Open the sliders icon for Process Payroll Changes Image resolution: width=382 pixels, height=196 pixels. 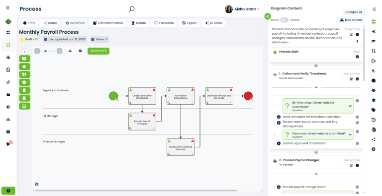(x=351, y=165)
